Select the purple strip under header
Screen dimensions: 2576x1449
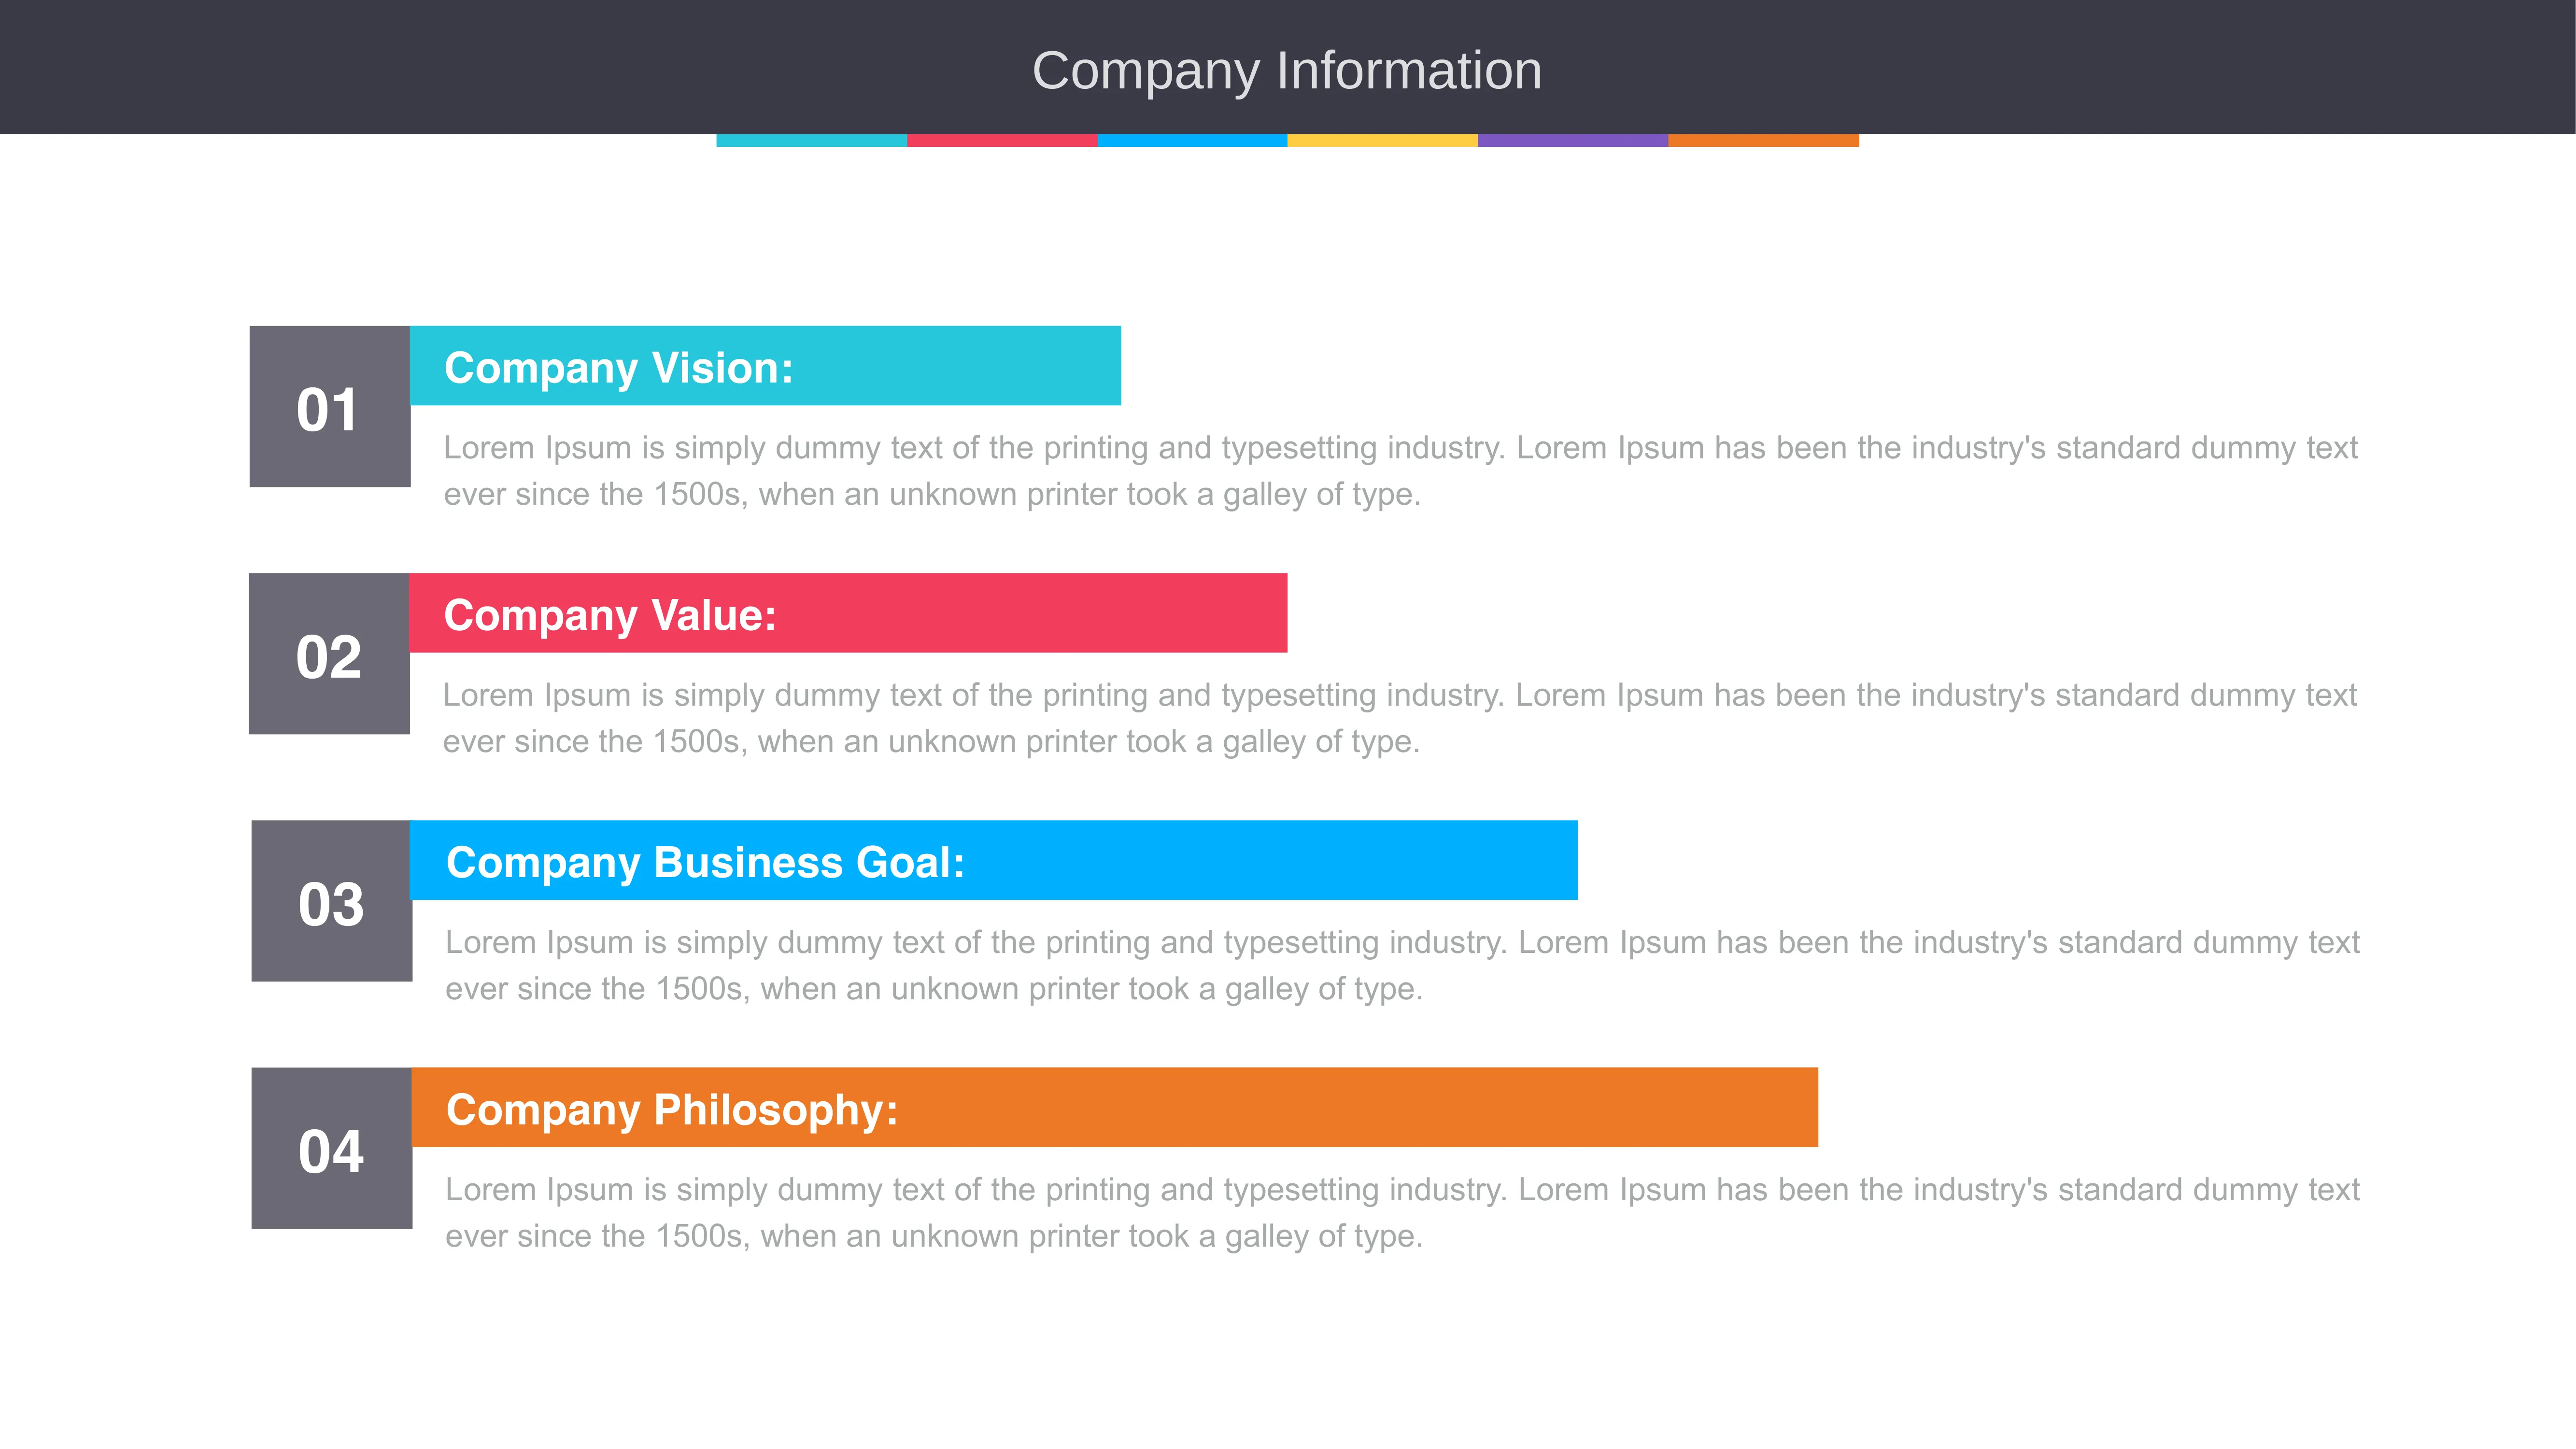(1573, 141)
